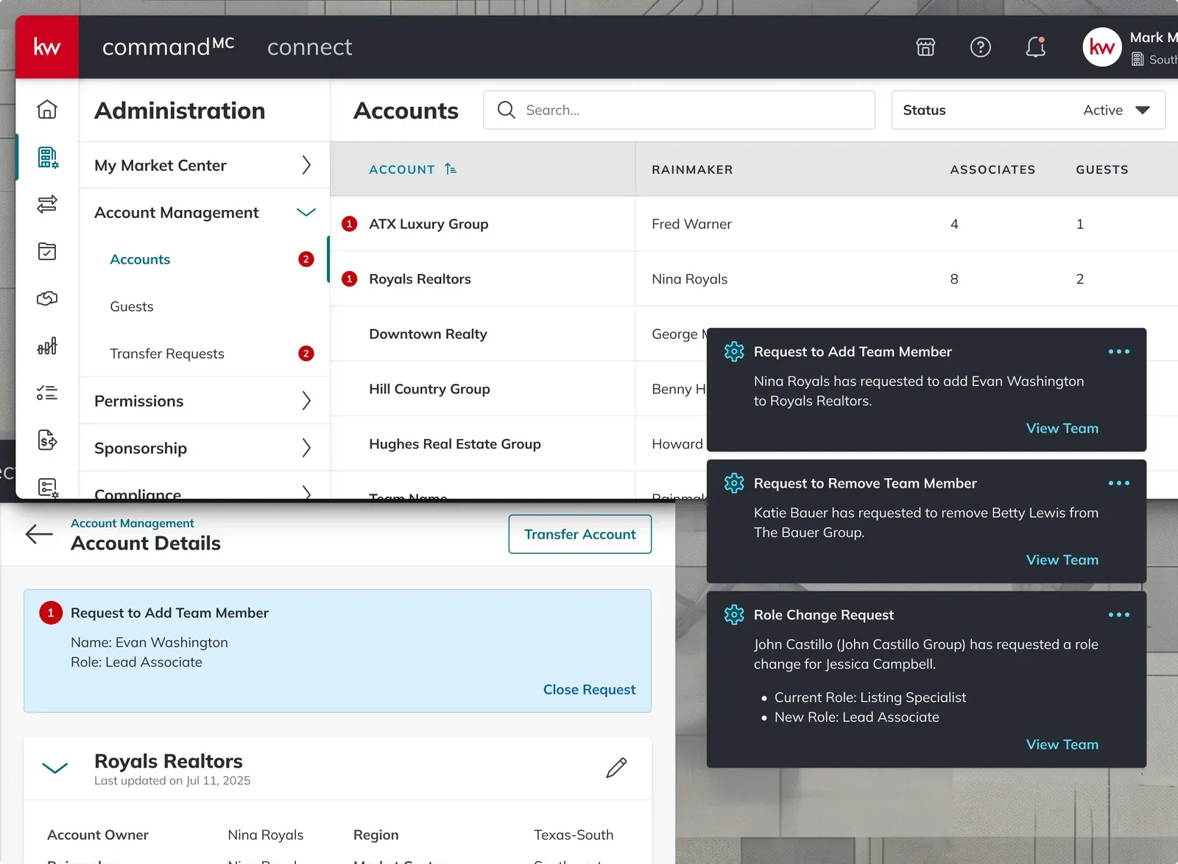Screen dimensions: 1178x864
Task: Click the back arrow beside Account Details
Action: click(39, 534)
